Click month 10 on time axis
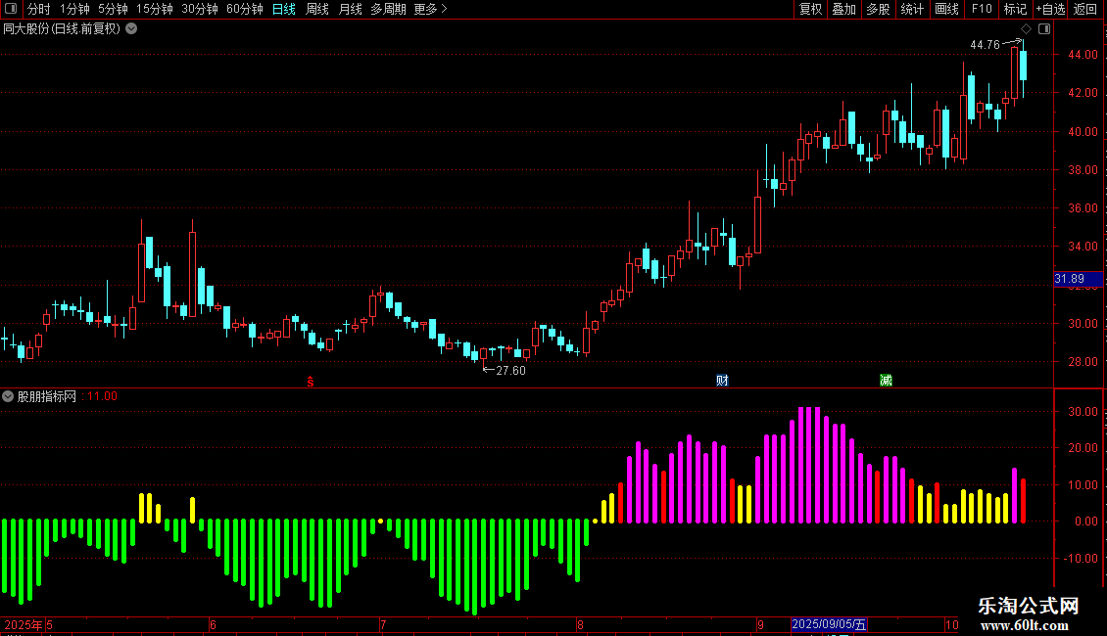 tap(951, 624)
